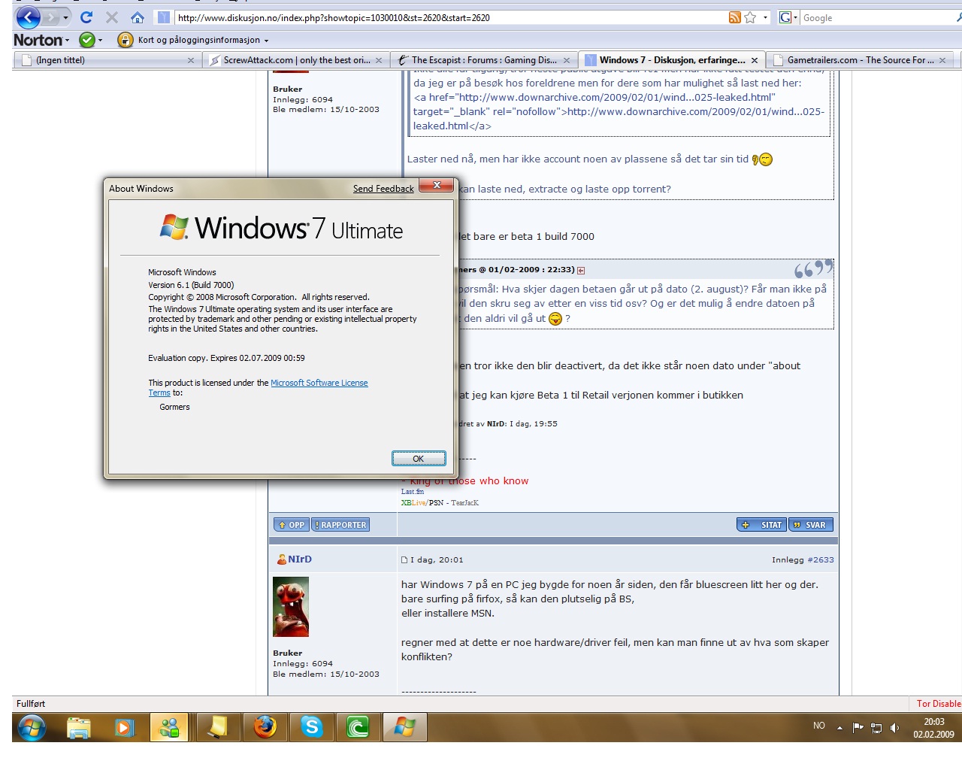Open Kort og påloggingsinformasjon dropdown
Viewport: 962px width, 770px height.
point(203,40)
